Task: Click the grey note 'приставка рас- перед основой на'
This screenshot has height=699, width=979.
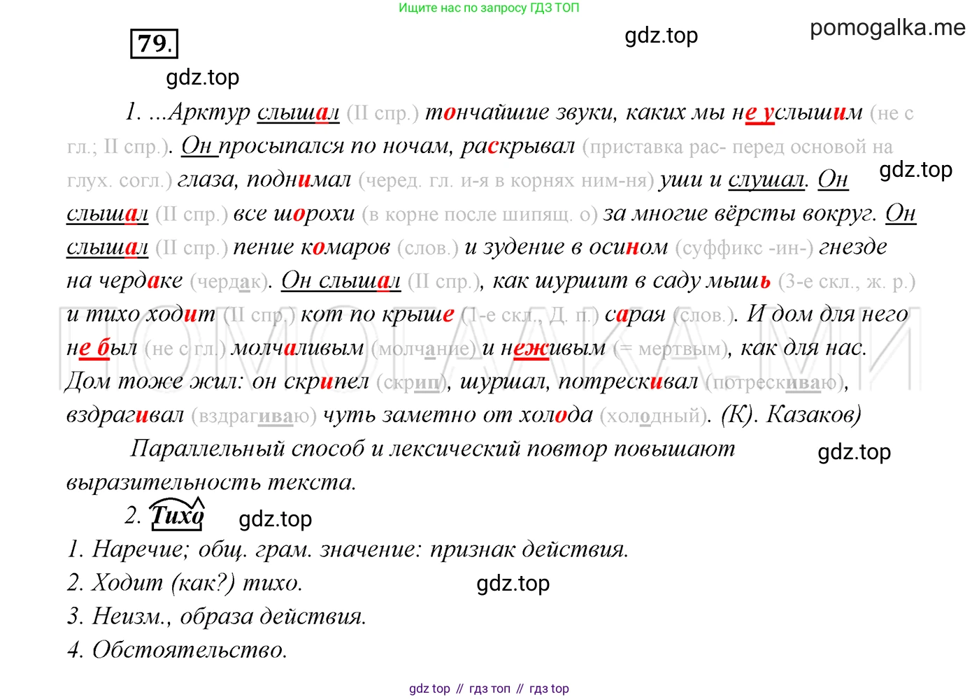Action: pos(742,147)
